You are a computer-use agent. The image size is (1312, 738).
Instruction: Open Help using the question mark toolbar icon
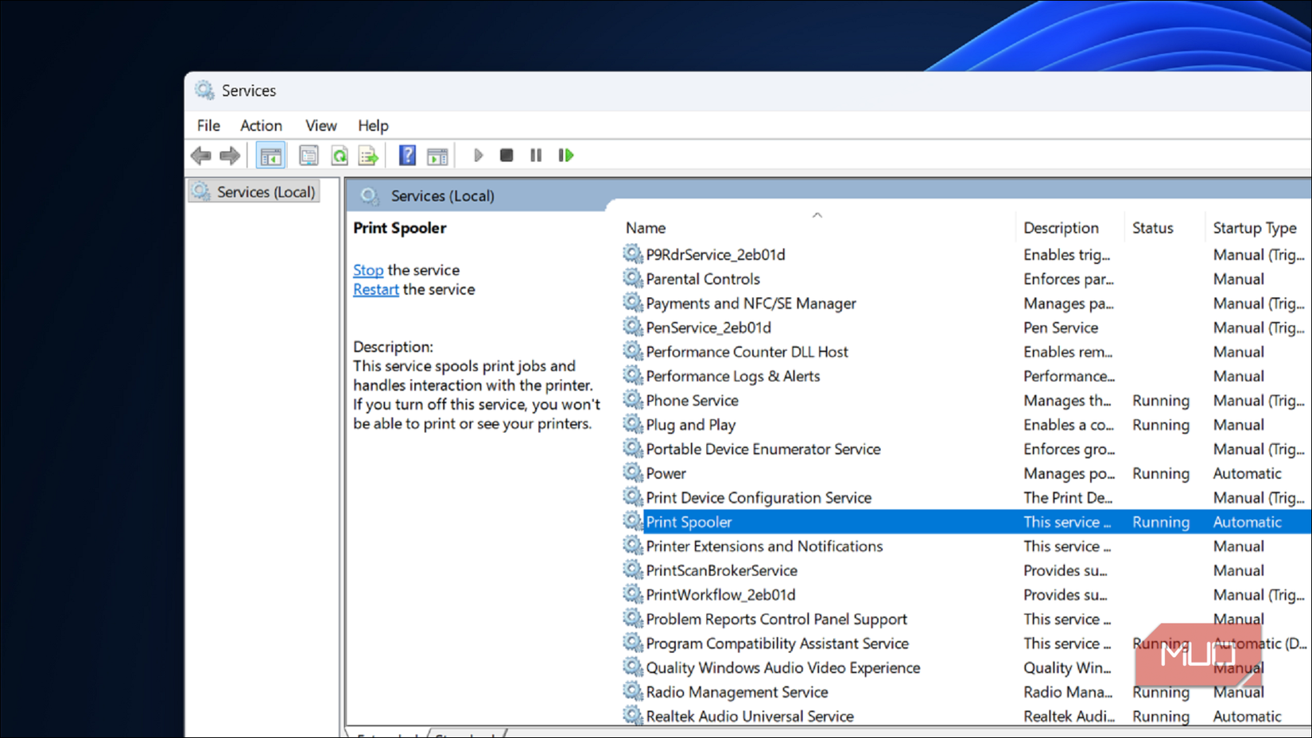406,155
